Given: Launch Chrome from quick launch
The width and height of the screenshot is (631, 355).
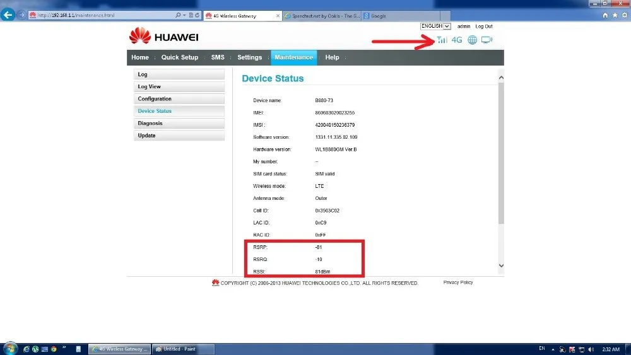Looking at the screenshot, I should click(x=54, y=349).
